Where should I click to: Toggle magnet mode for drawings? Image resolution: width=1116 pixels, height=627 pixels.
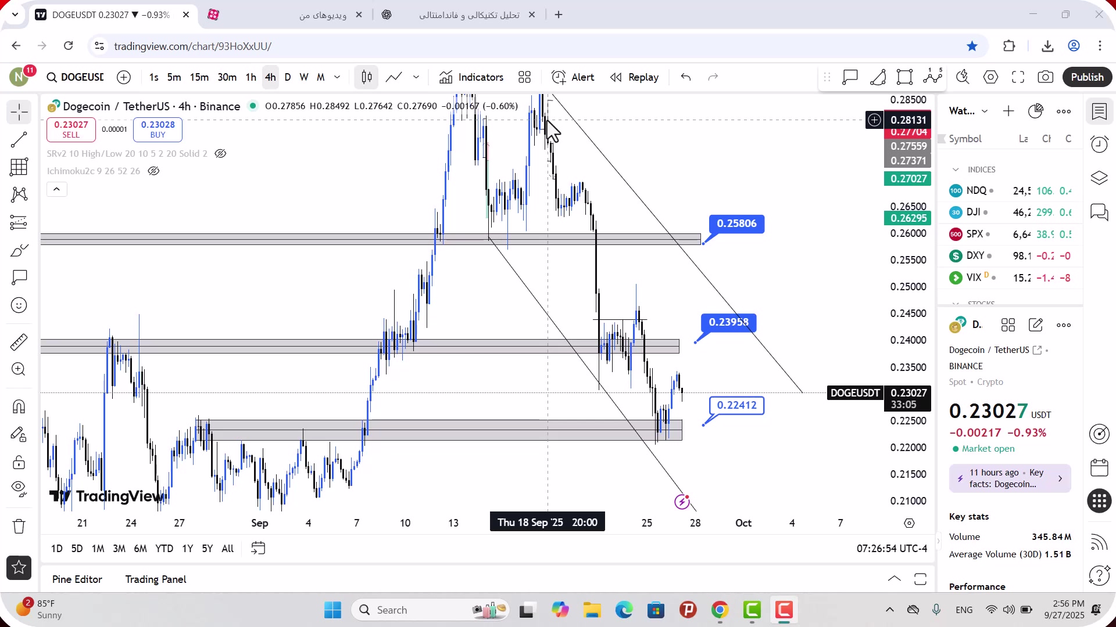point(19,406)
